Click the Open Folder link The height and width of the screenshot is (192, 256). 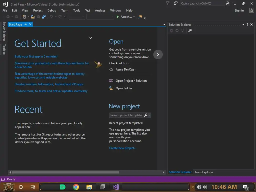[121, 88]
